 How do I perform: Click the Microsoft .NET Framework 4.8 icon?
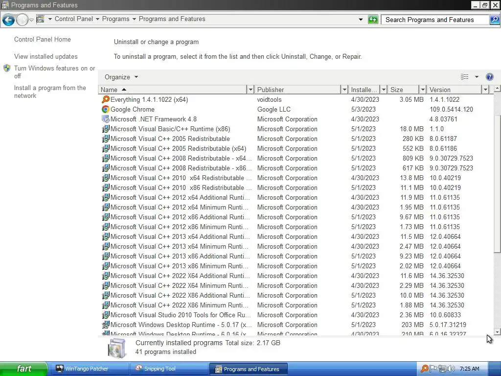coord(106,119)
